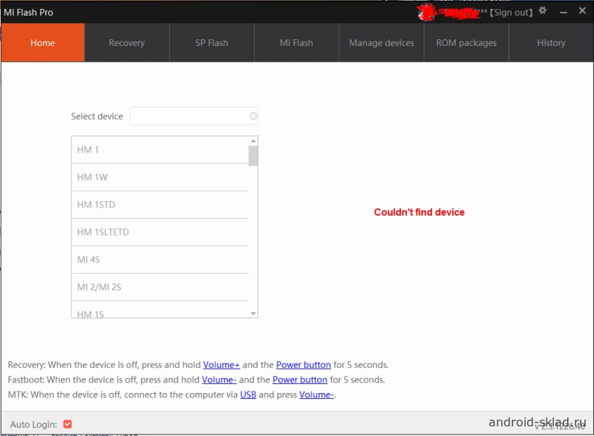Open the SP Flash tab

tap(212, 43)
